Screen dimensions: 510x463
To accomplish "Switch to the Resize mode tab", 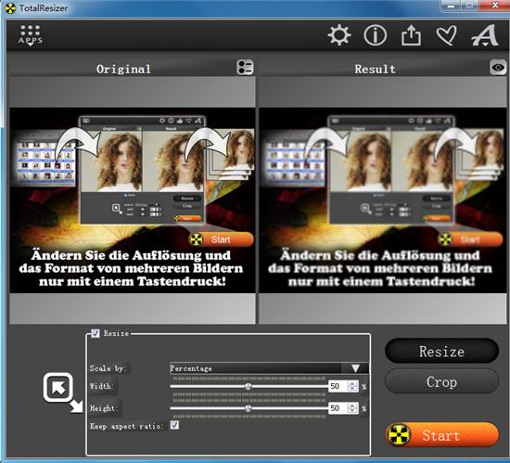I will pyautogui.click(x=441, y=351).
